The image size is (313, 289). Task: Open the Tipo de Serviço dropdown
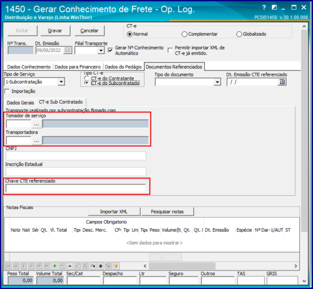61,82
